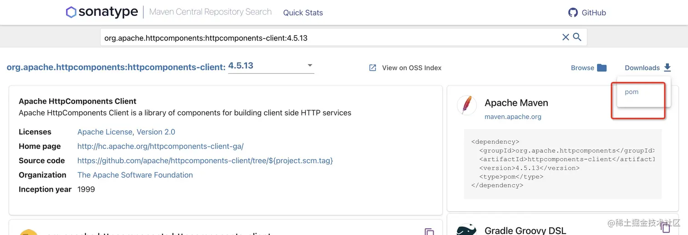The height and width of the screenshot is (235, 688).
Task: Clear the search field with X icon
Action: [x=566, y=37]
